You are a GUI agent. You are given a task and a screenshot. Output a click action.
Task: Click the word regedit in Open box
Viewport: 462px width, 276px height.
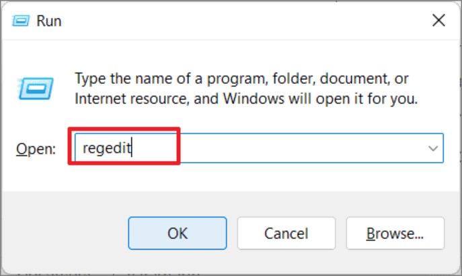pos(107,148)
